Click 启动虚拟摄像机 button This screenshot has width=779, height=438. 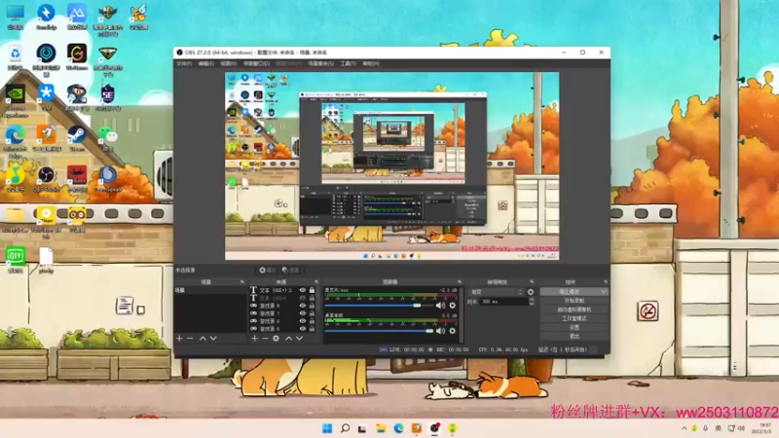click(x=574, y=310)
